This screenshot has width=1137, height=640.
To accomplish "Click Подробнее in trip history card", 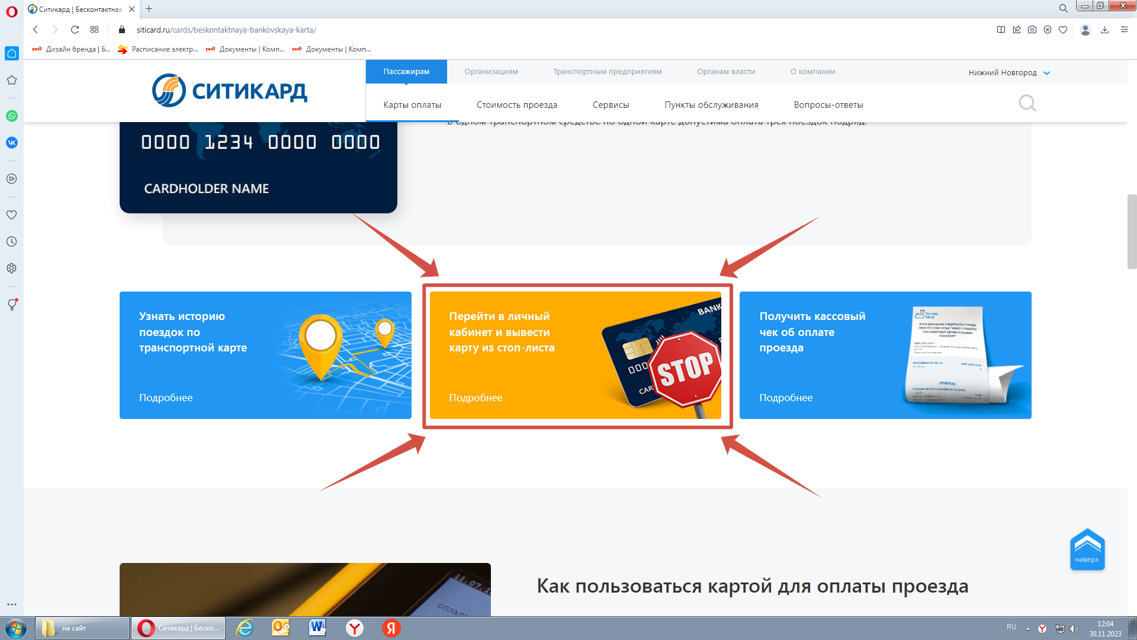I will 166,398.
